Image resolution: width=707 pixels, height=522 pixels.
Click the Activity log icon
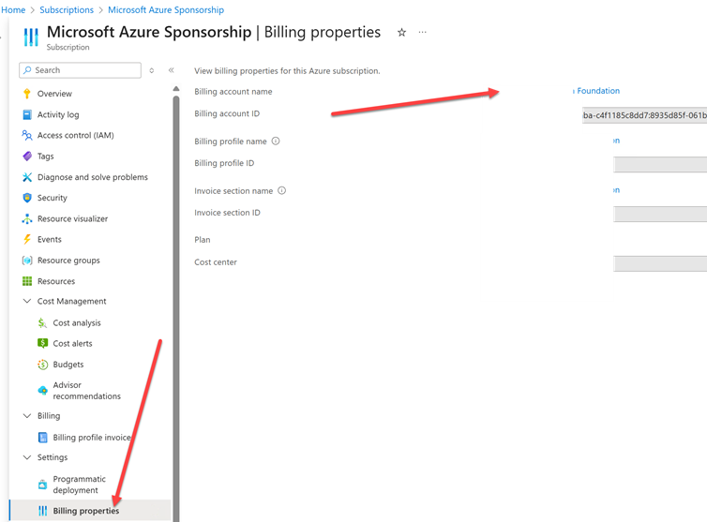(x=27, y=114)
